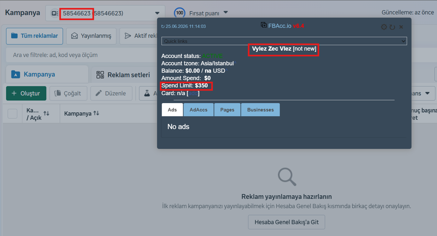Click the FBAcc.io copy icon beside the title

[x=264, y=25]
